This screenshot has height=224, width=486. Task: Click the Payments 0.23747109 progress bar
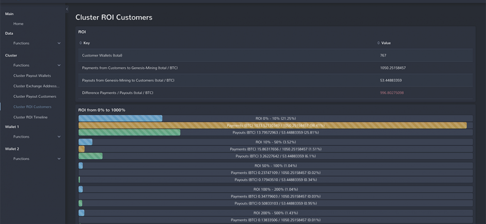click(x=275, y=173)
